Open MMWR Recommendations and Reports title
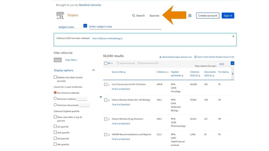The height and width of the screenshot is (151, 269). coord(131,134)
